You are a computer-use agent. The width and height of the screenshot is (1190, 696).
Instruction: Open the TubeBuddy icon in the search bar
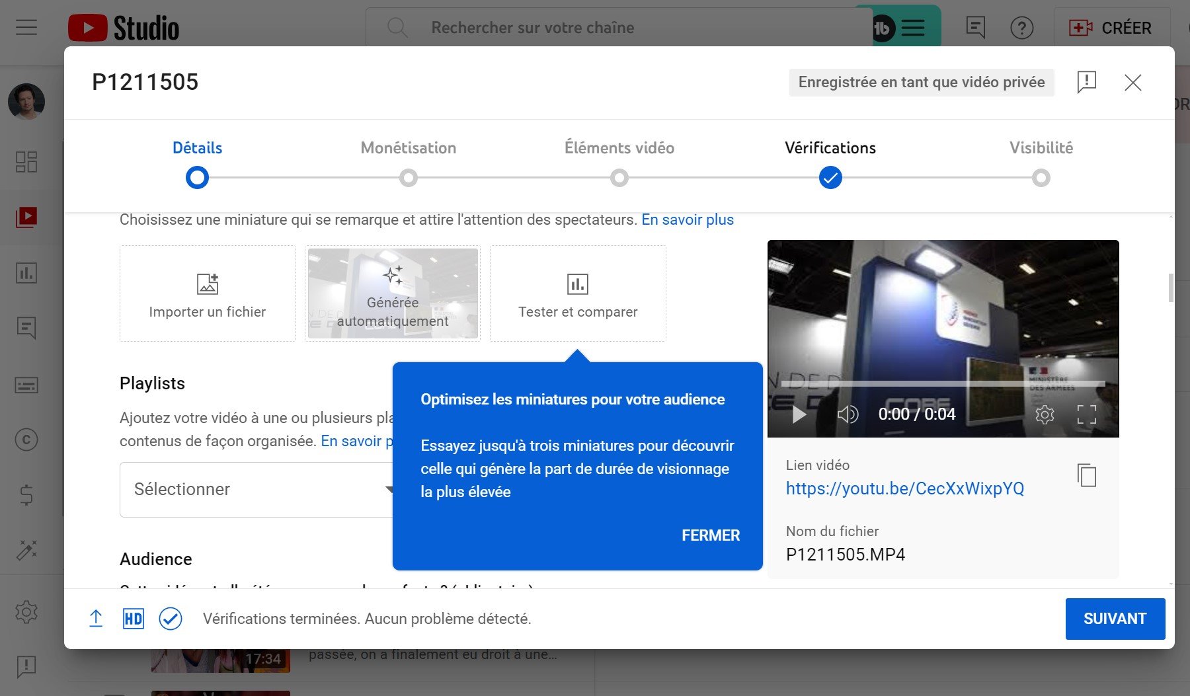884,28
